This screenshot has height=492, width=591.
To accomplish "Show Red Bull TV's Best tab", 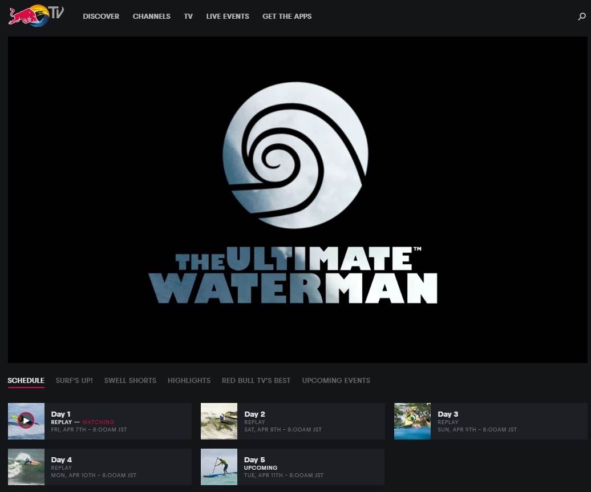I will pos(256,381).
